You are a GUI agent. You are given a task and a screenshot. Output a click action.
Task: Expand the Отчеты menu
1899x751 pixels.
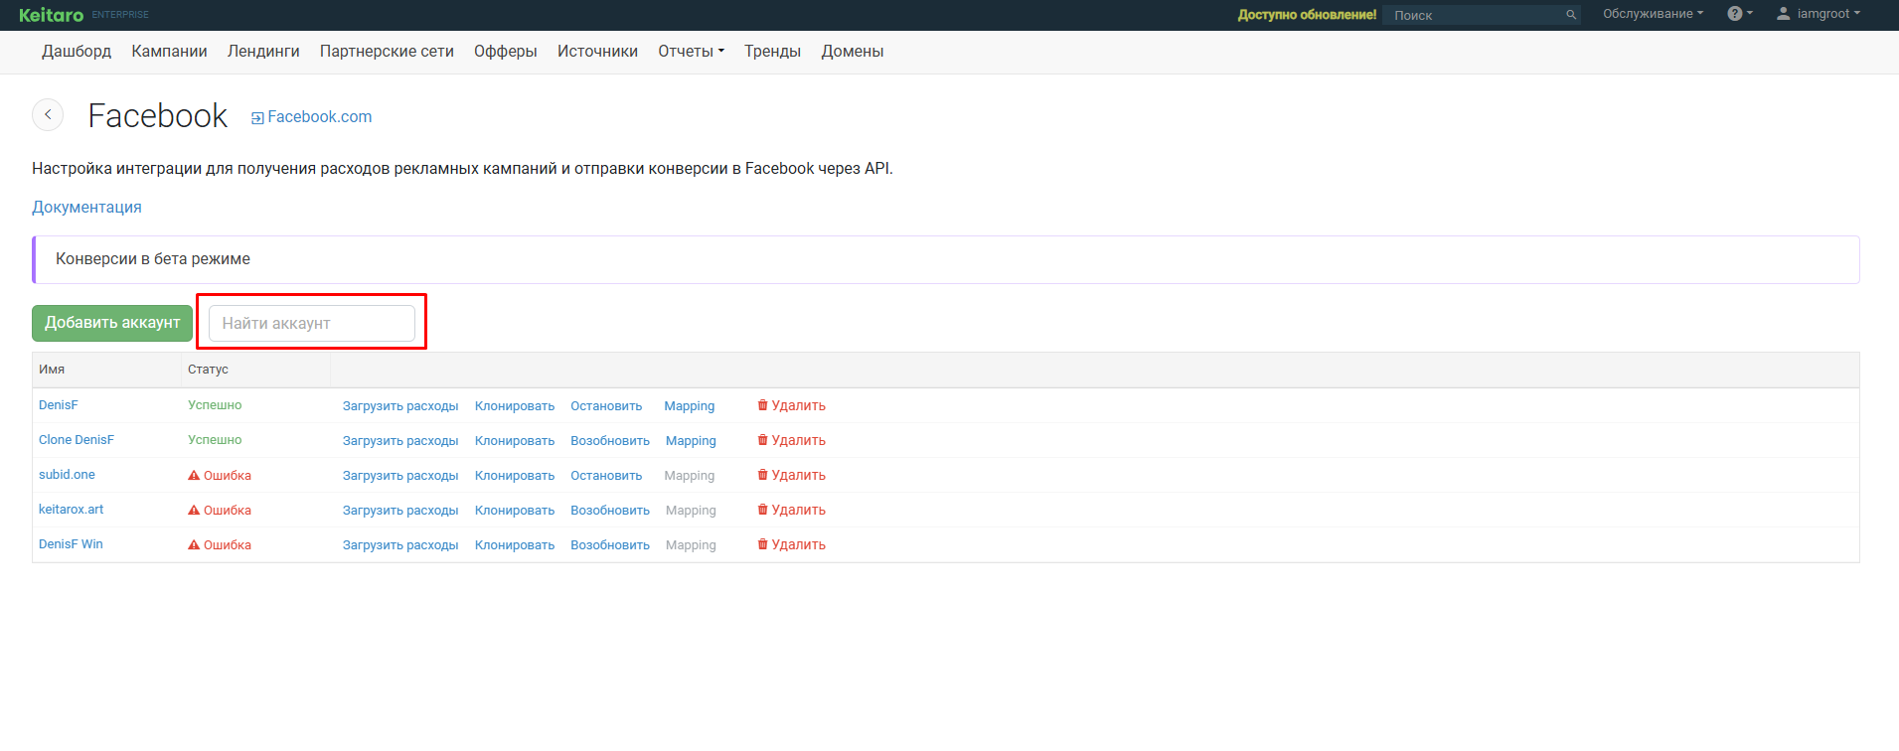click(691, 52)
